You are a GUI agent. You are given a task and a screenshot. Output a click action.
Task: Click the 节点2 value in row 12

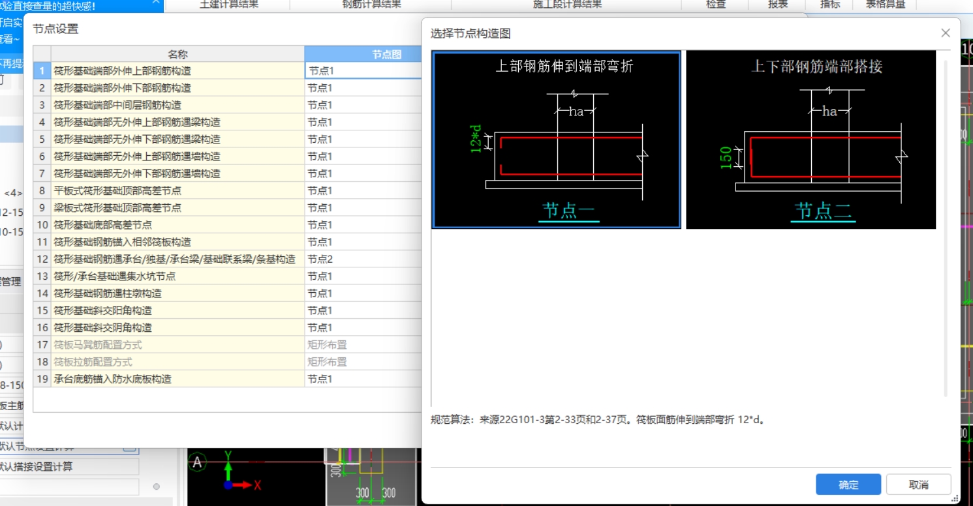[x=363, y=259]
